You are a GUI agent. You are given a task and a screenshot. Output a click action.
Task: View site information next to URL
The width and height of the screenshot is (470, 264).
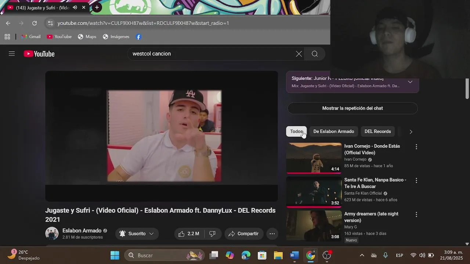(x=50, y=23)
